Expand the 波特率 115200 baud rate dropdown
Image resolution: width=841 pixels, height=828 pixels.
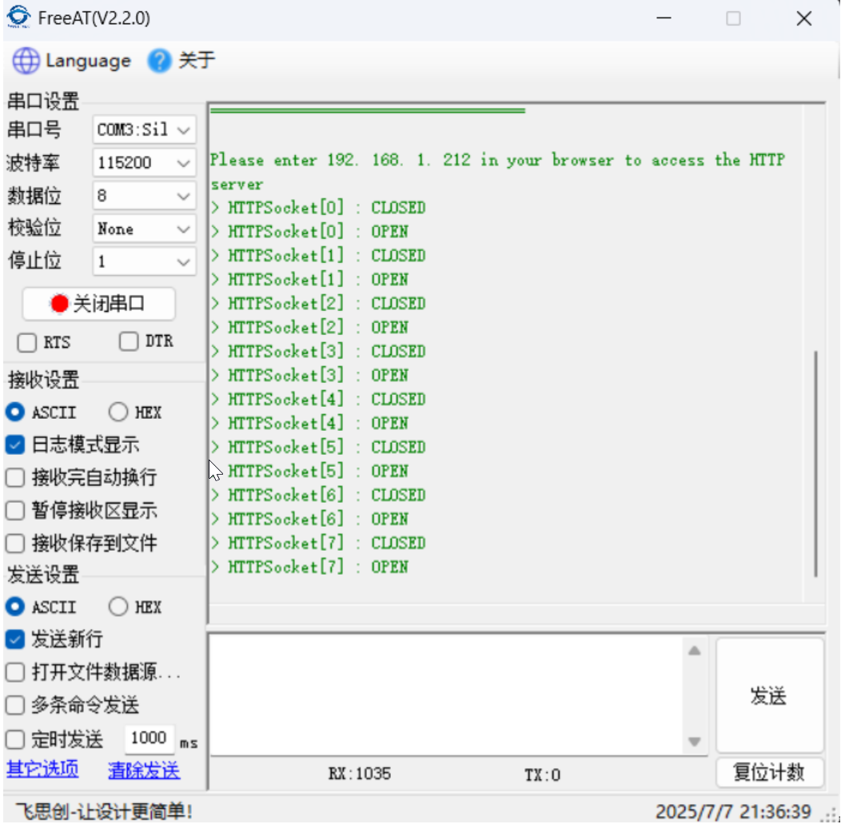tap(184, 163)
